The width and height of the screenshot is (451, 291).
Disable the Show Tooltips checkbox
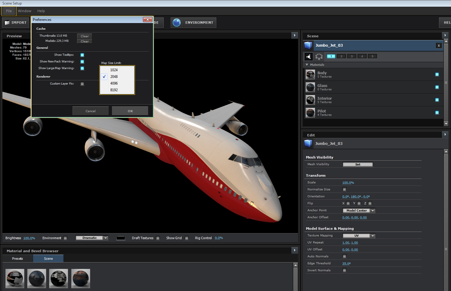click(82, 55)
